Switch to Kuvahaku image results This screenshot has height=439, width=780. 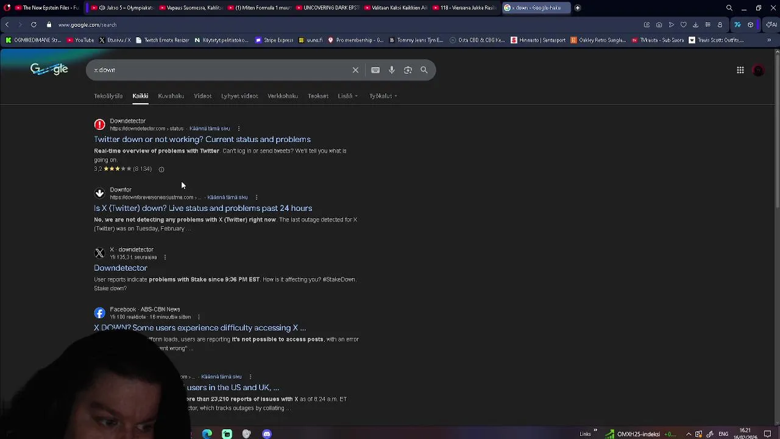pos(171,96)
